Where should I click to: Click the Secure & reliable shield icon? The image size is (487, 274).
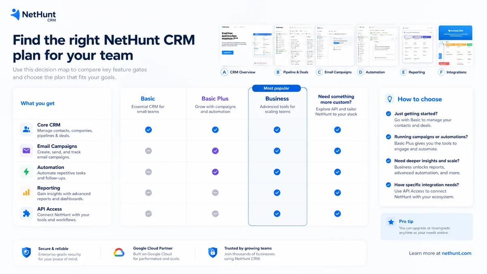click(x=26, y=253)
